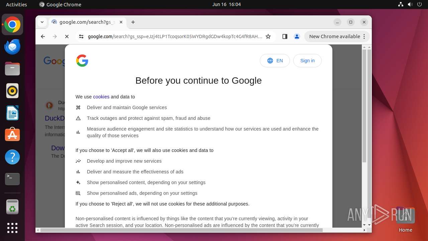428x241 pixels.
Task: Click 'Deliver and maintain Google services' text
Action: [127, 107]
